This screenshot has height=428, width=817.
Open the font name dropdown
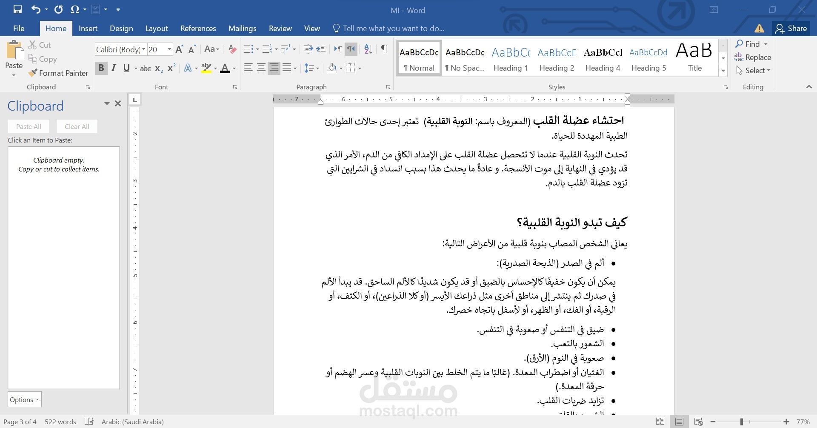tap(144, 49)
